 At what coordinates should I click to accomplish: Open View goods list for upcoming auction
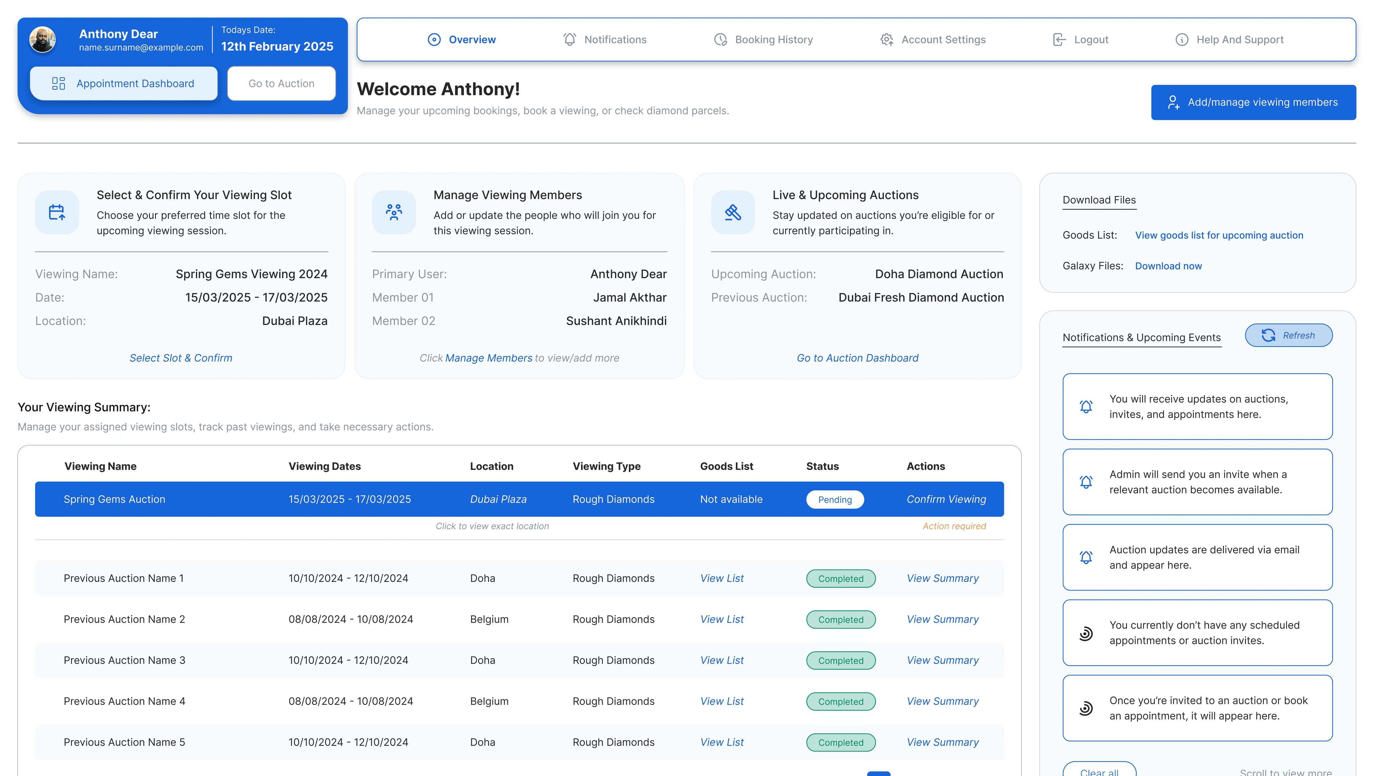pyautogui.click(x=1219, y=235)
